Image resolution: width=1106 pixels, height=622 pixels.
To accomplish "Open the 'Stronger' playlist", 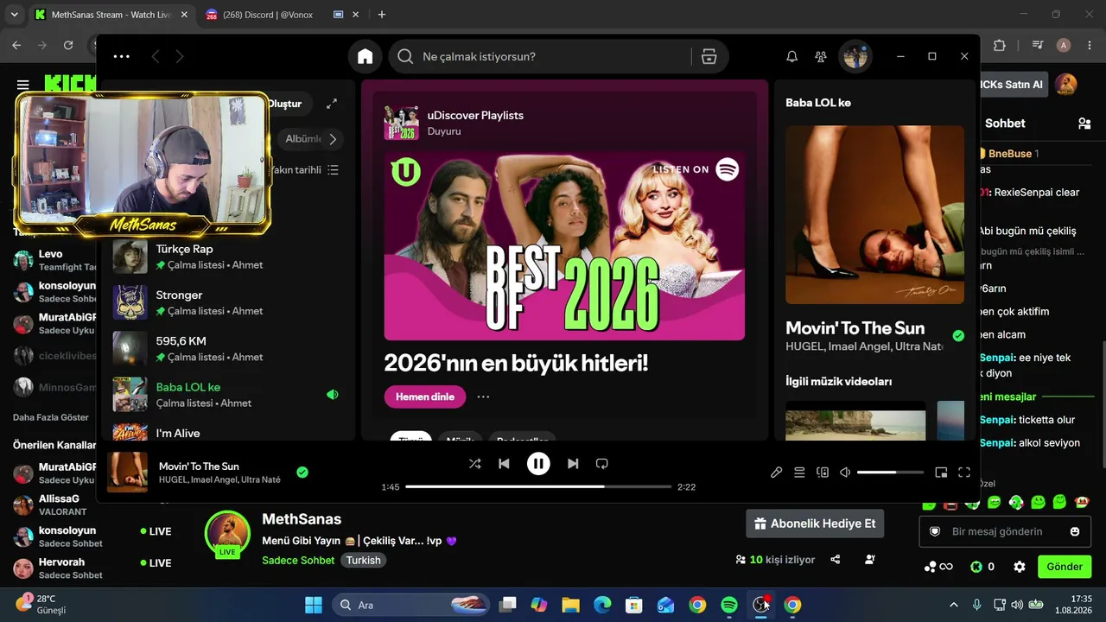I will (229, 302).
